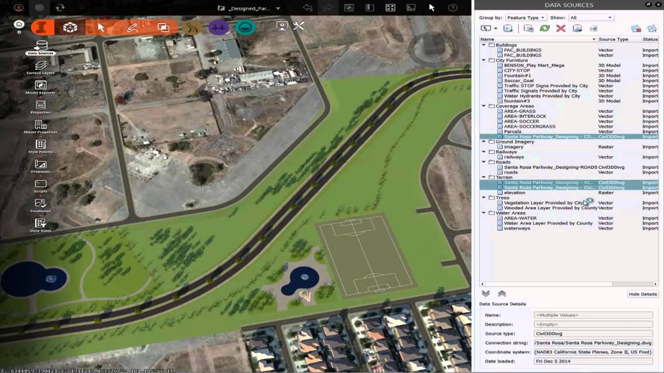Click the home icon in top toolbar
Screen dimensions: 664x373
19,24
